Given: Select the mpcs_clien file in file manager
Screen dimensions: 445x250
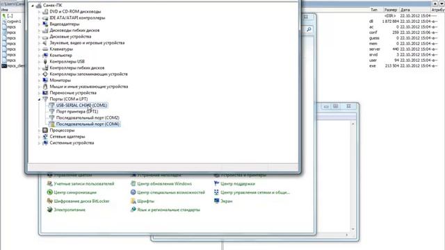Looking at the screenshot, I should point(16,66).
